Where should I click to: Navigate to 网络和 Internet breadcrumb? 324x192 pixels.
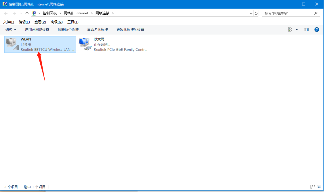pyautogui.click(x=76, y=13)
